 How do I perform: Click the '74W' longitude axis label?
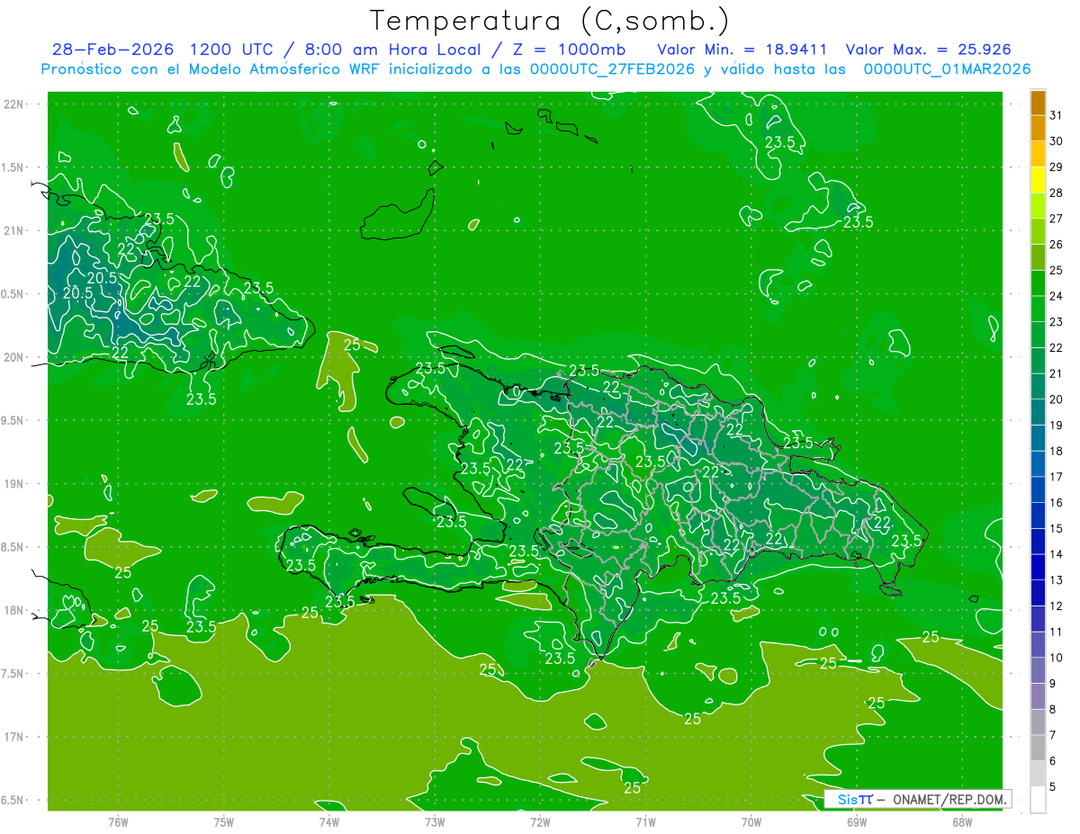coord(328,822)
